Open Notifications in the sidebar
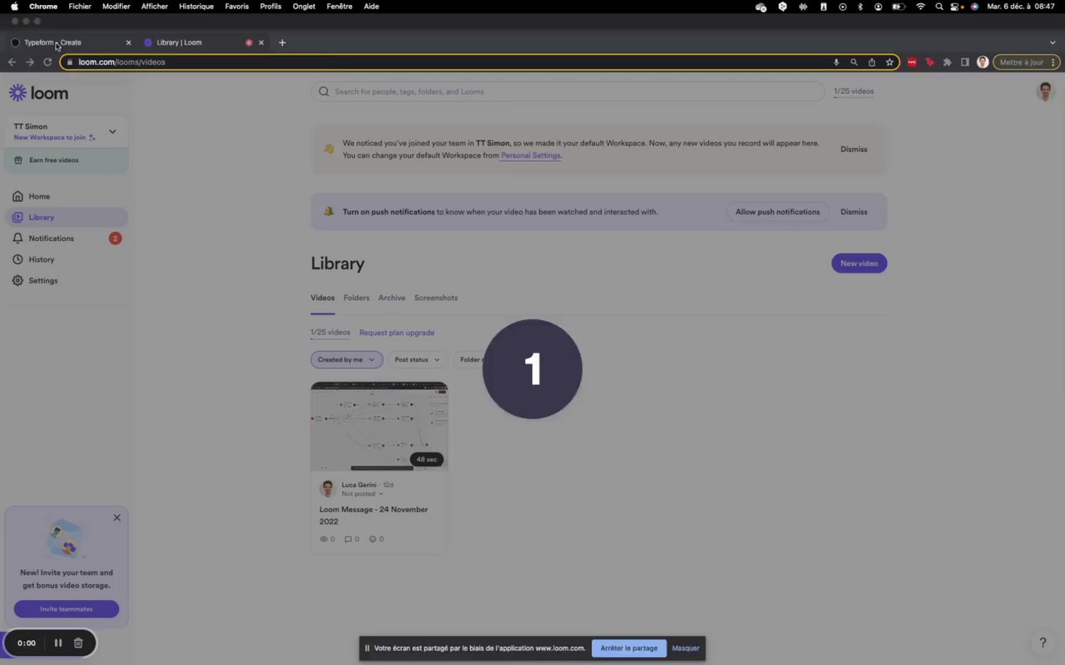The image size is (1065, 665). point(67,239)
